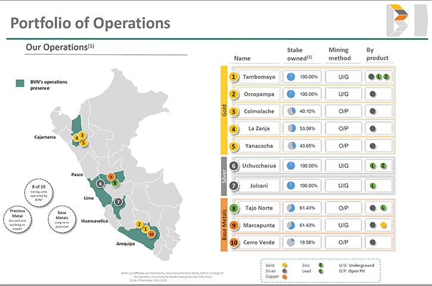Click the Base Metals dashed circle on map
The height and width of the screenshot is (286, 432).
[62, 219]
